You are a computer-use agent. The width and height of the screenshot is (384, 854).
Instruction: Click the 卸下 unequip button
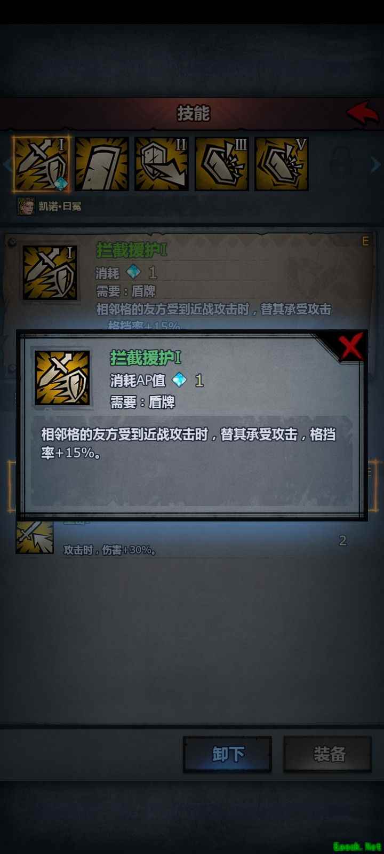(x=228, y=754)
